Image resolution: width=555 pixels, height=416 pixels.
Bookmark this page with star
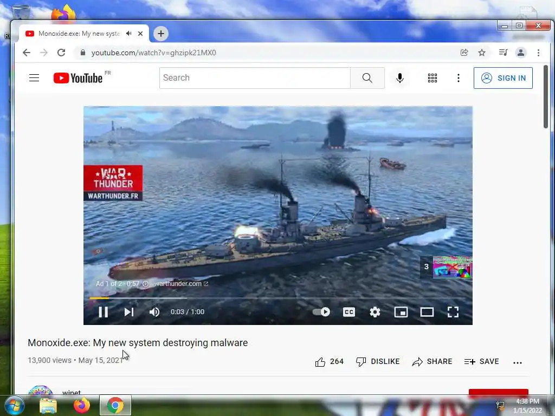(482, 53)
